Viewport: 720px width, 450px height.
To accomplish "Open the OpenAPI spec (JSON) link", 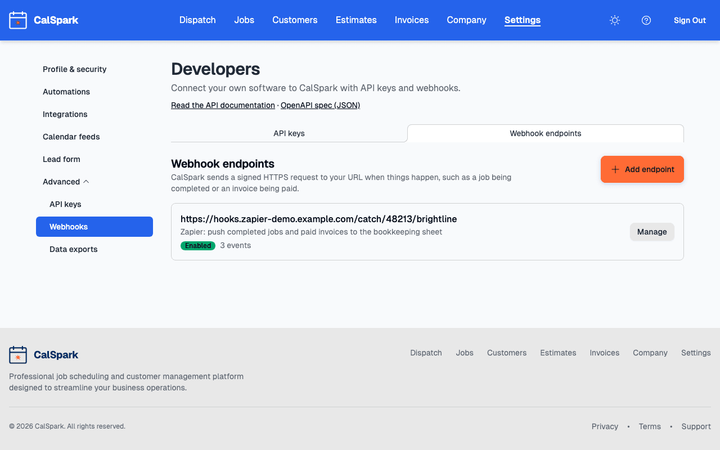I will point(320,105).
